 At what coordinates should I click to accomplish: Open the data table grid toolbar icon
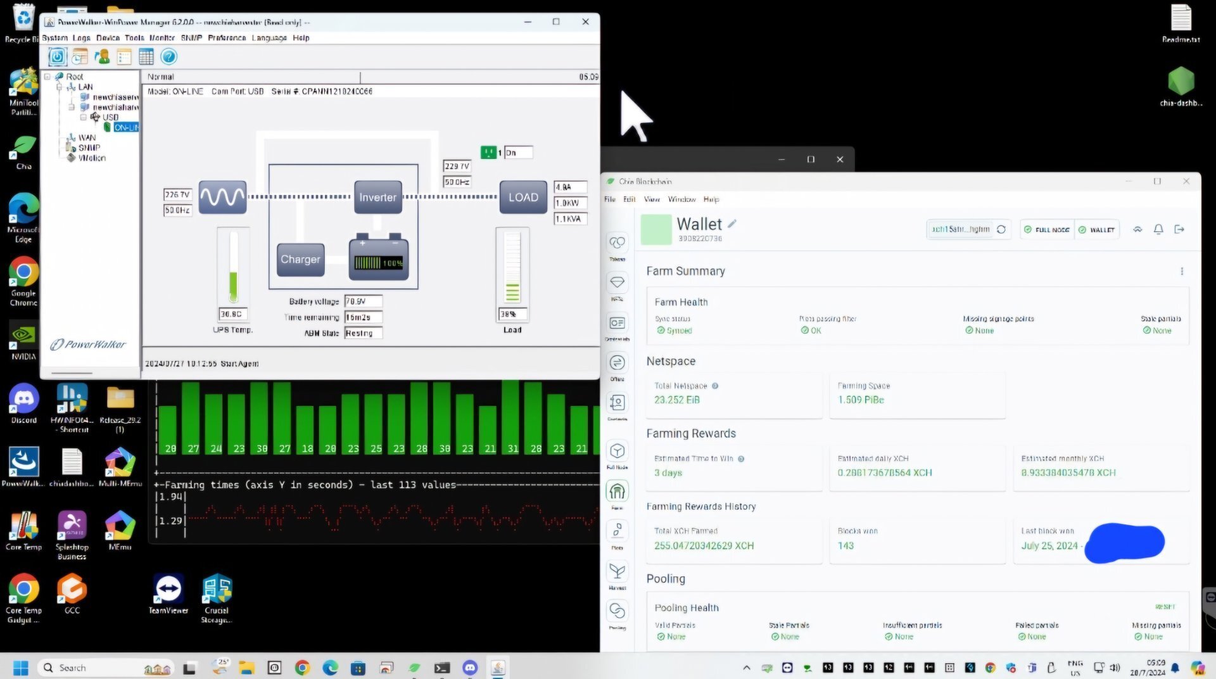146,57
